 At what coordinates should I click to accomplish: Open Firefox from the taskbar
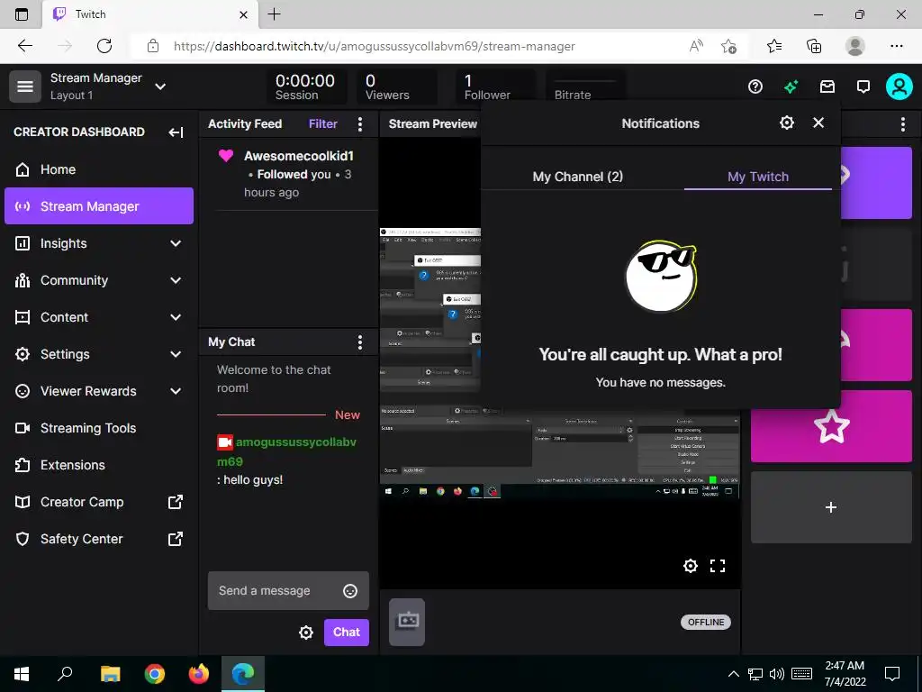199,673
